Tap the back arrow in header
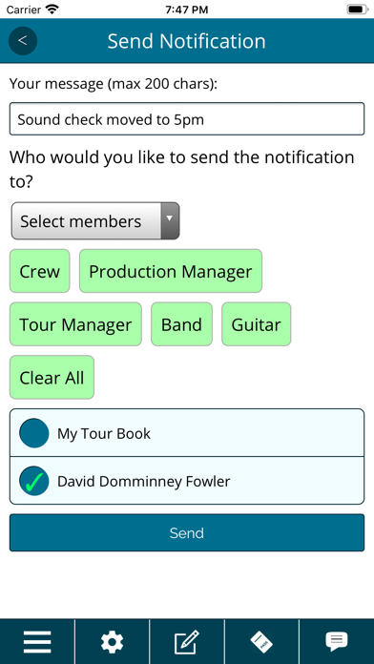 (x=23, y=41)
